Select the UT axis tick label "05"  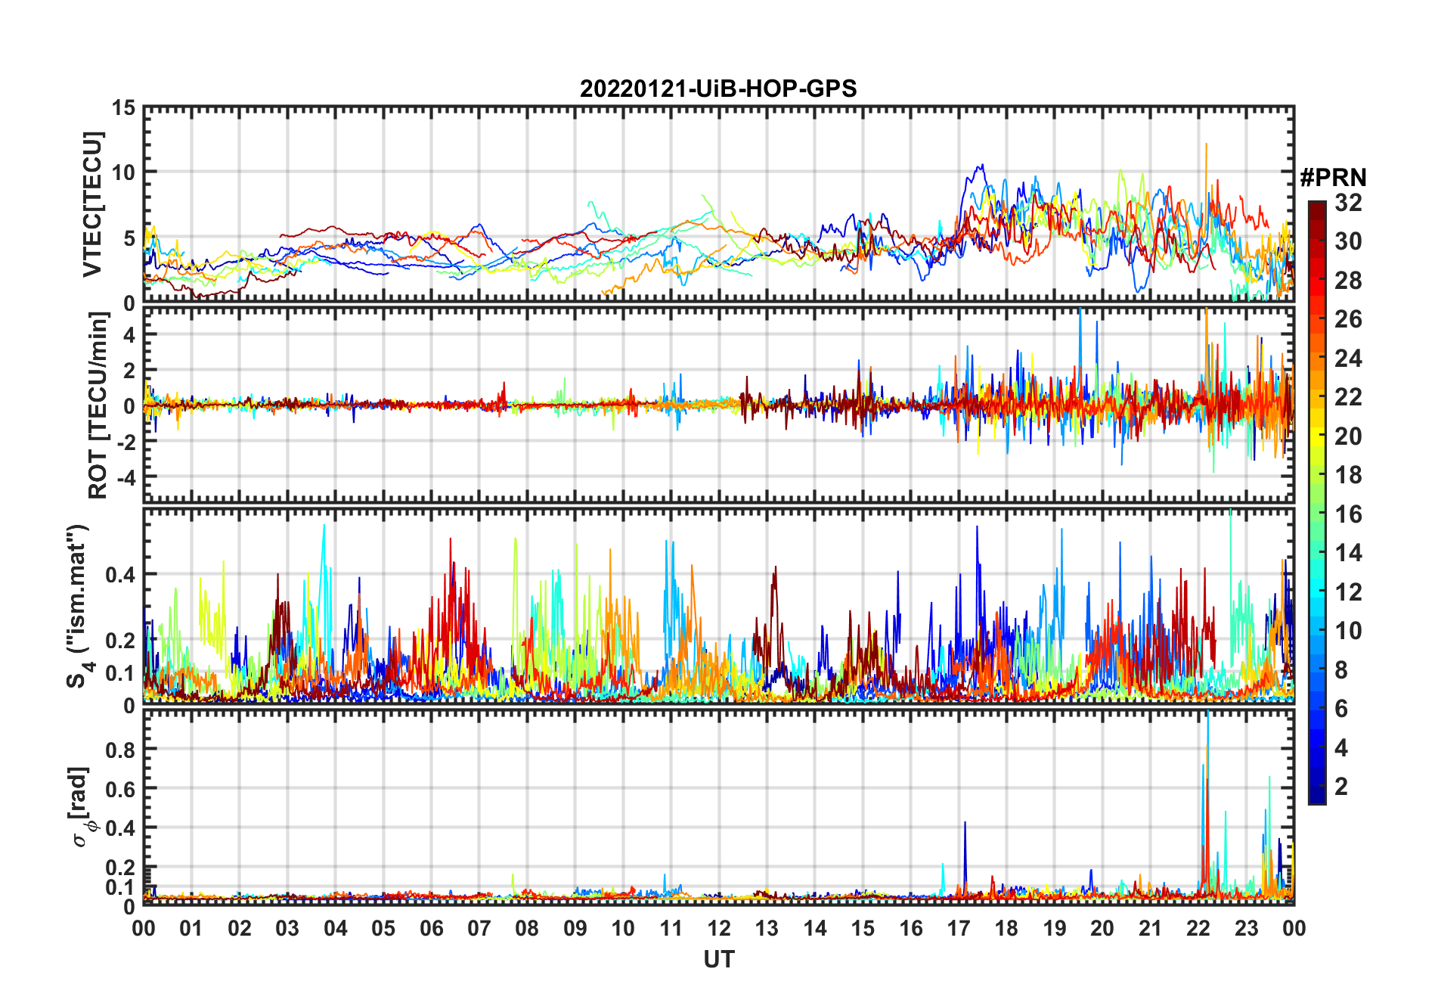pyautogui.click(x=383, y=928)
